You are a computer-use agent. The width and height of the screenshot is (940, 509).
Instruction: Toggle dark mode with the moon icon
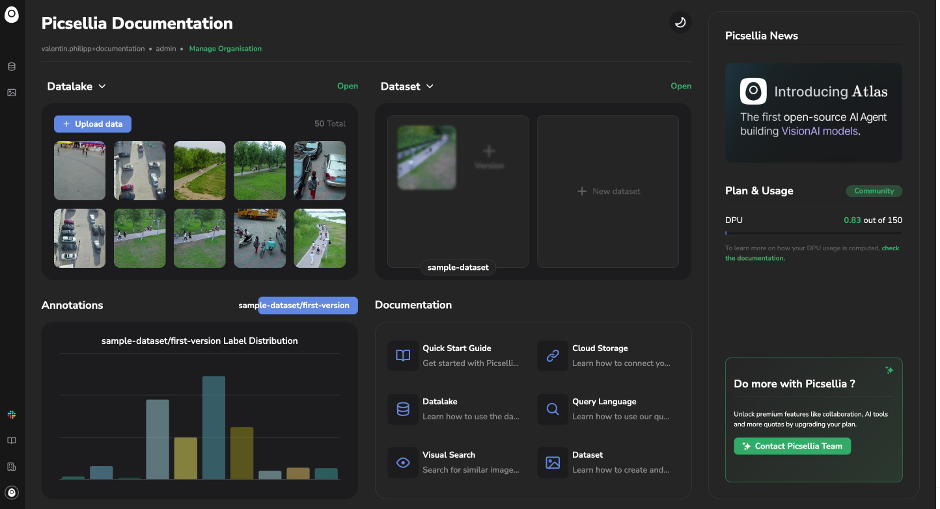(680, 23)
